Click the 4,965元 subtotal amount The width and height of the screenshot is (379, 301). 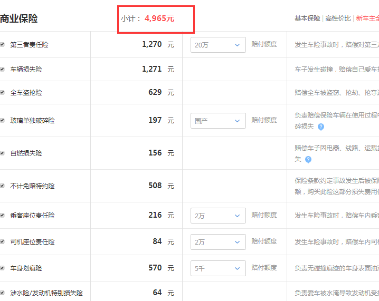[159, 18]
